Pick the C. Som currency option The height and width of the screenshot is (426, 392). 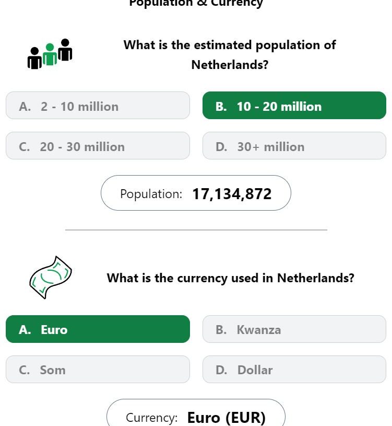click(x=98, y=369)
